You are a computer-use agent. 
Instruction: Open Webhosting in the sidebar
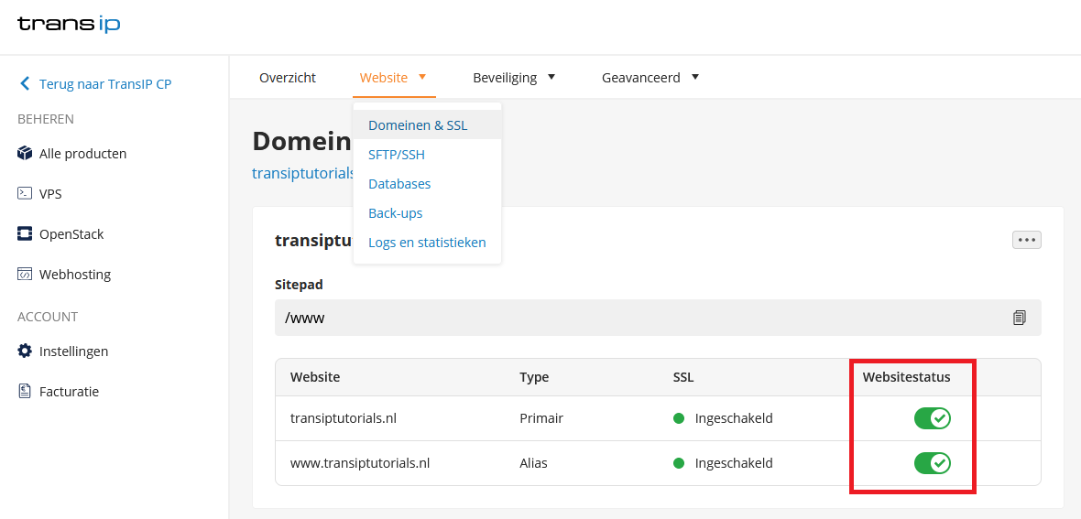[75, 275]
